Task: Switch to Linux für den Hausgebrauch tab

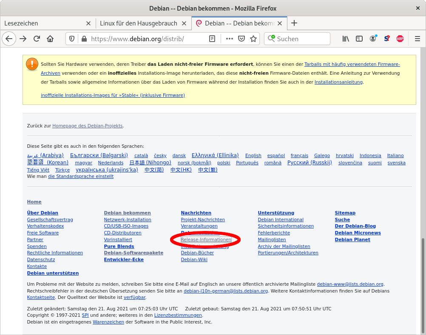Action: coord(143,23)
